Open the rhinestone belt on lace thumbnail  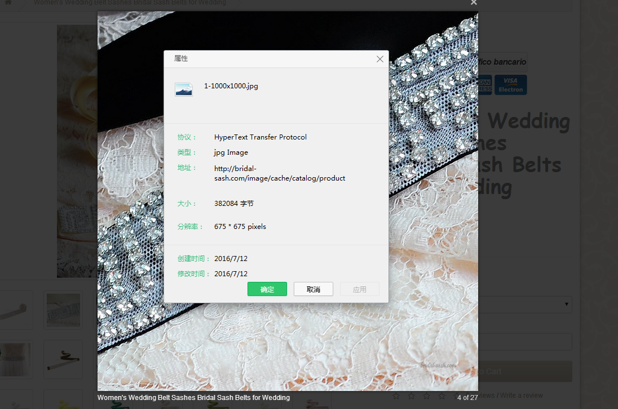pyautogui.click(x=63, y=310)
